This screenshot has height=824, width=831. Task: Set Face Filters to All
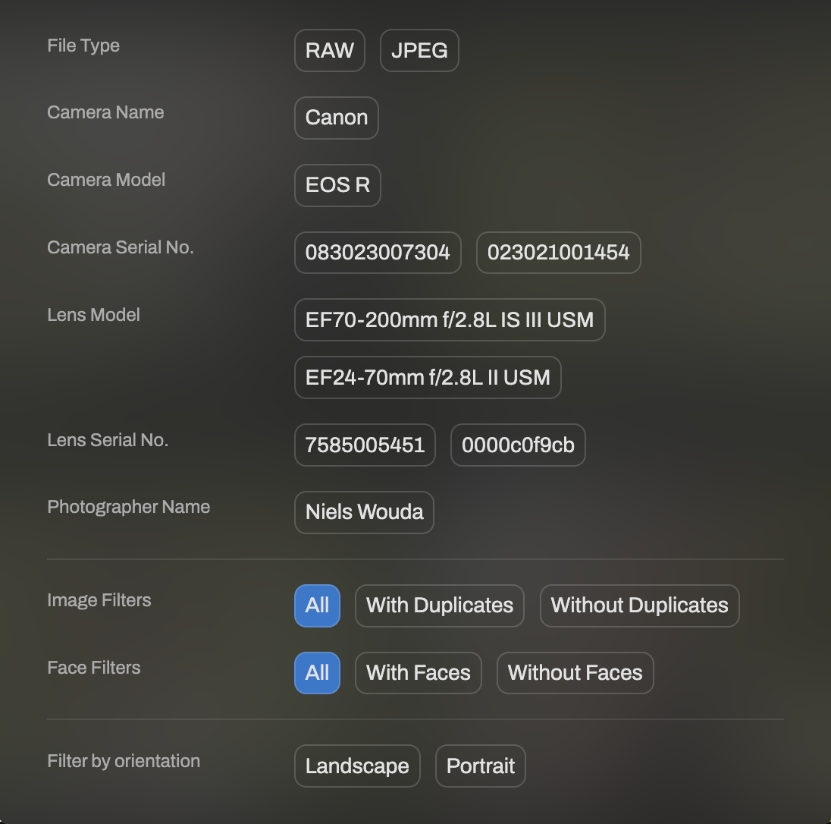coord(317,673)
